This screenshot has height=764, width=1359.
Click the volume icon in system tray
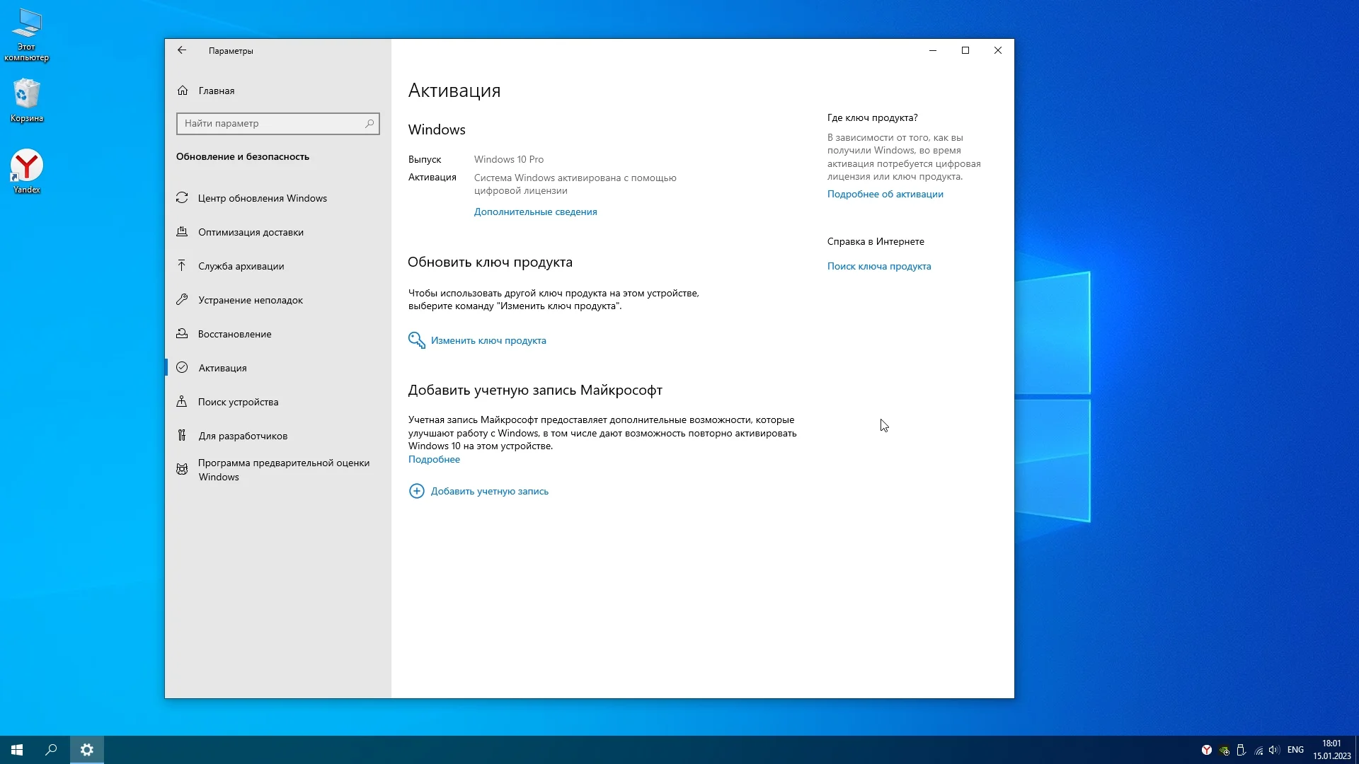1273,750
